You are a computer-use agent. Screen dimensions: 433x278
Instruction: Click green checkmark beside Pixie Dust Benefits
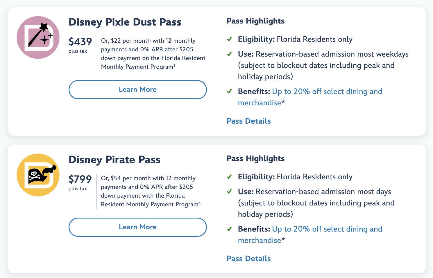point(230,91)
